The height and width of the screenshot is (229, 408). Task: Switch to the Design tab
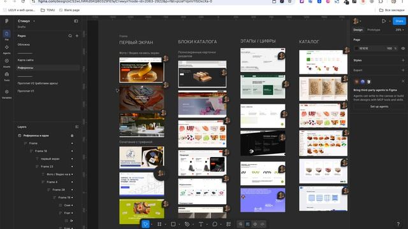358,30
